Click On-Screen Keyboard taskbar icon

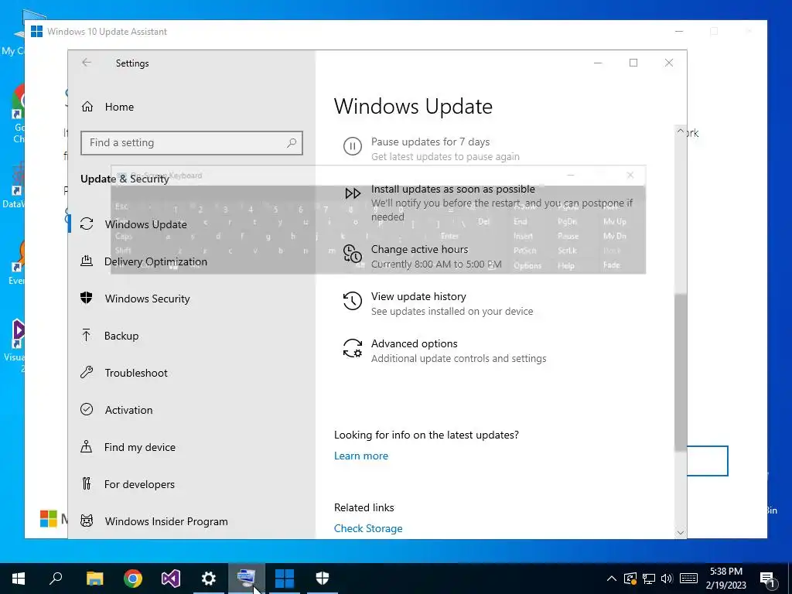247,579
